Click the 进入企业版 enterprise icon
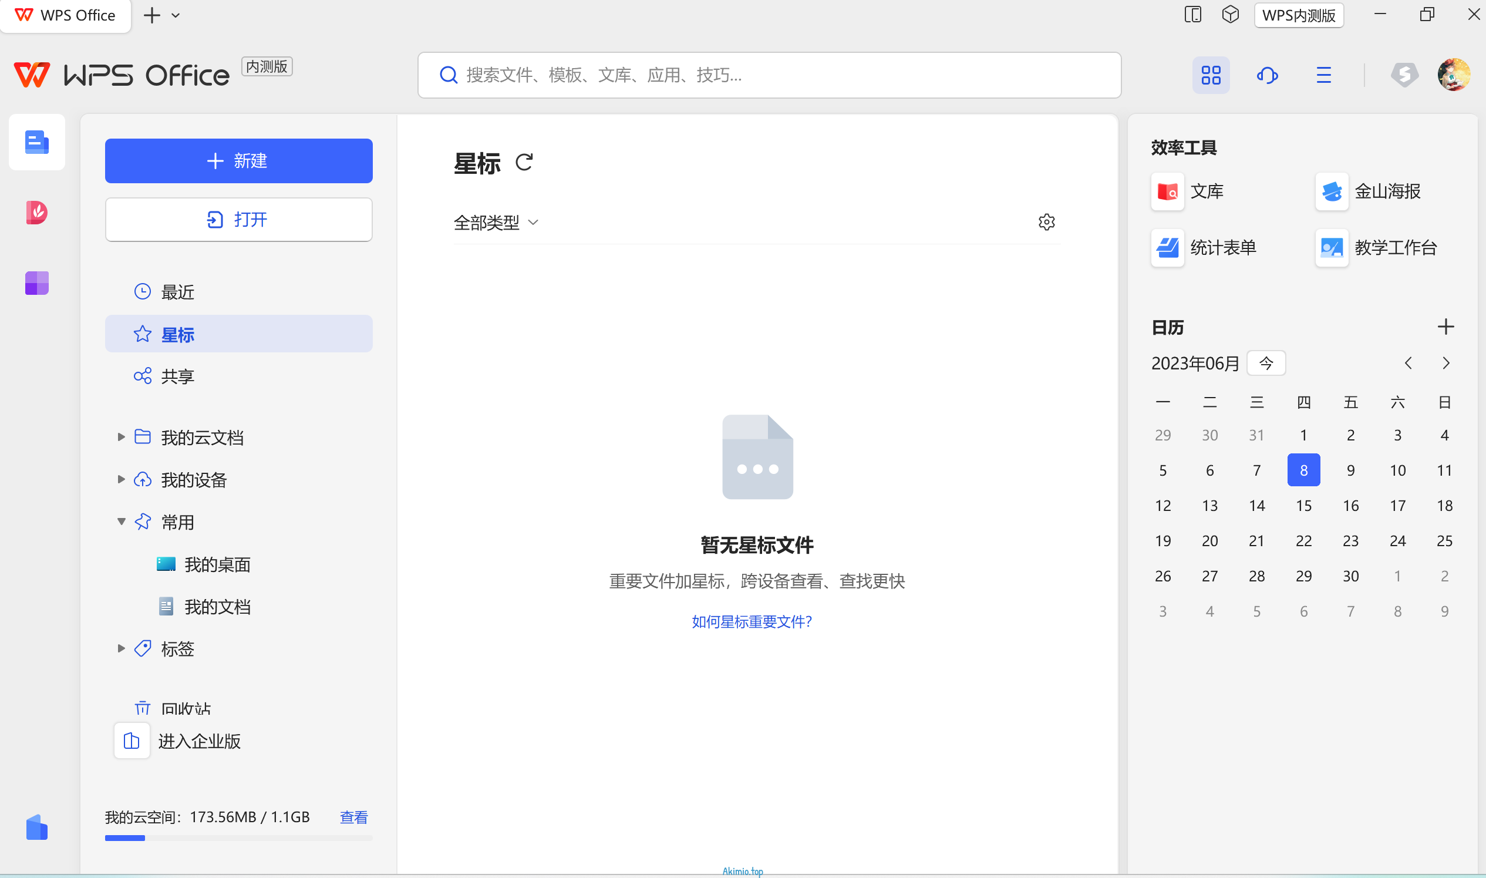Image resolution: width=1486 pixels, height=878 pixels. click(x=132, y=740)
